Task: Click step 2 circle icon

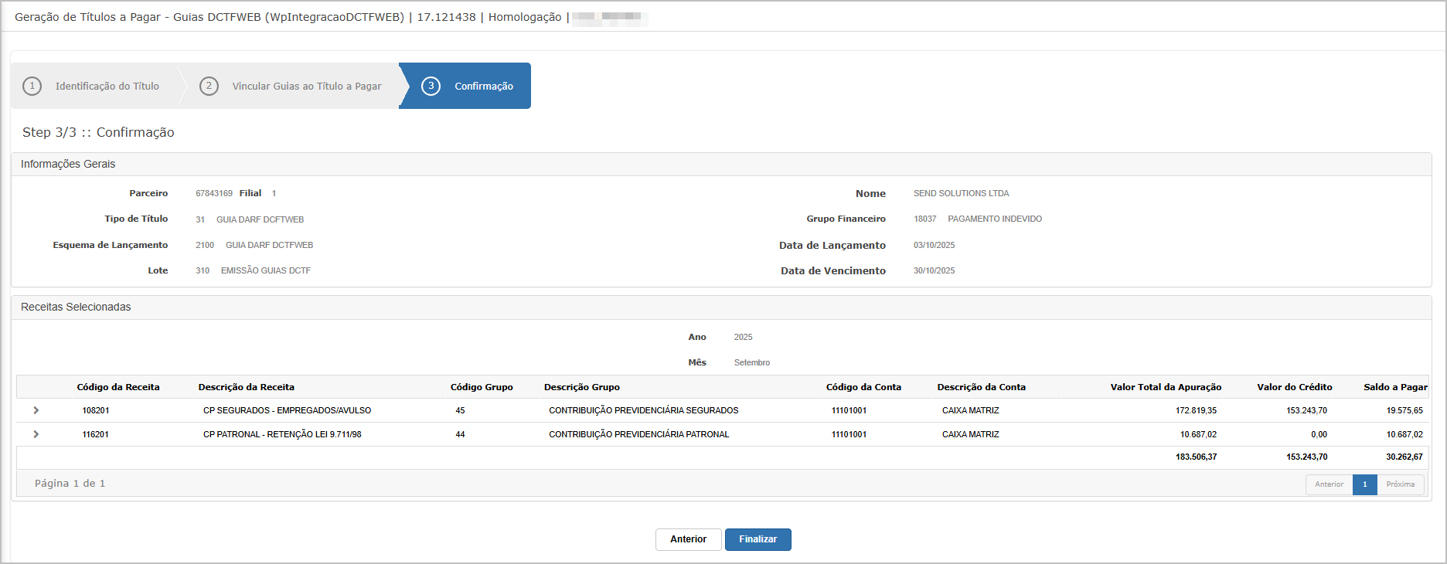Action: click(209, 86)
